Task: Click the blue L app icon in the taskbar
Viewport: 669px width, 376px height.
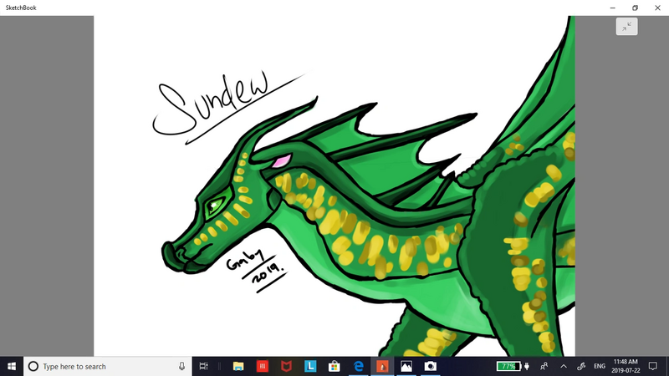Action: point(310,366)
